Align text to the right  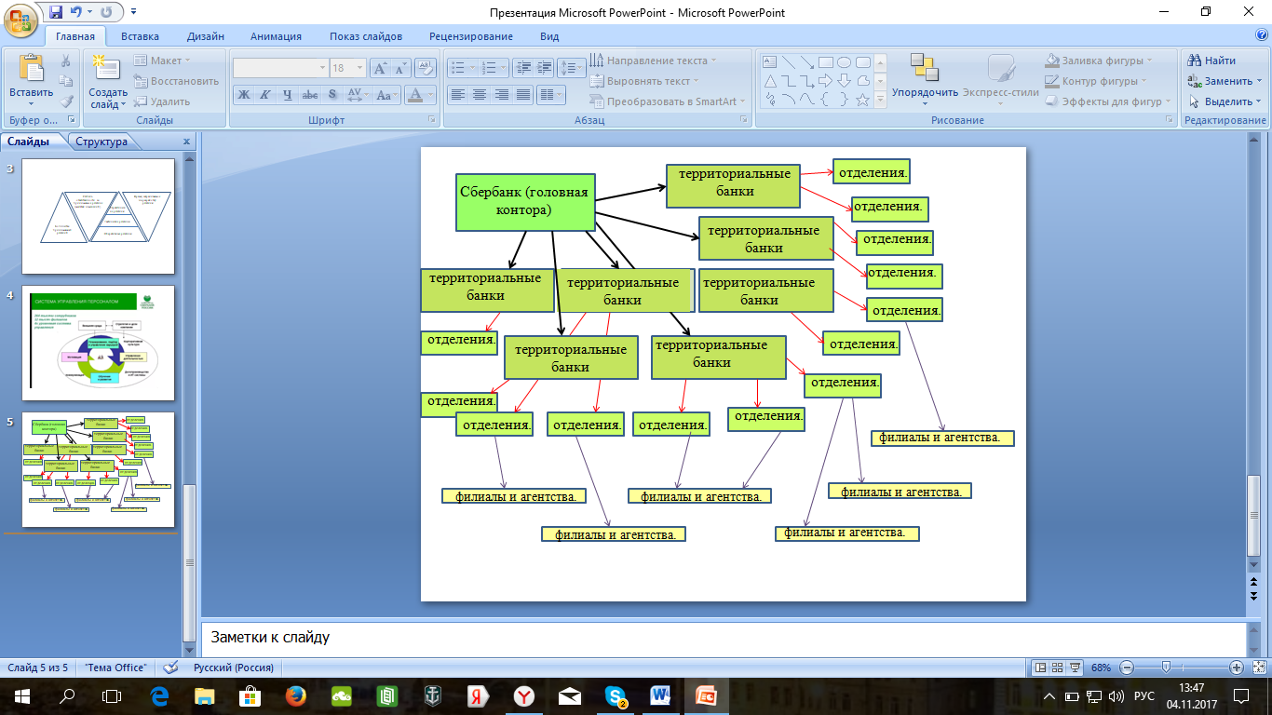click(x=502, y=94)
